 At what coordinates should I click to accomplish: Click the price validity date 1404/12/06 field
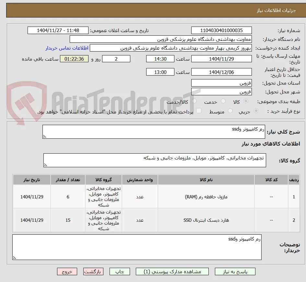(221, 72)
